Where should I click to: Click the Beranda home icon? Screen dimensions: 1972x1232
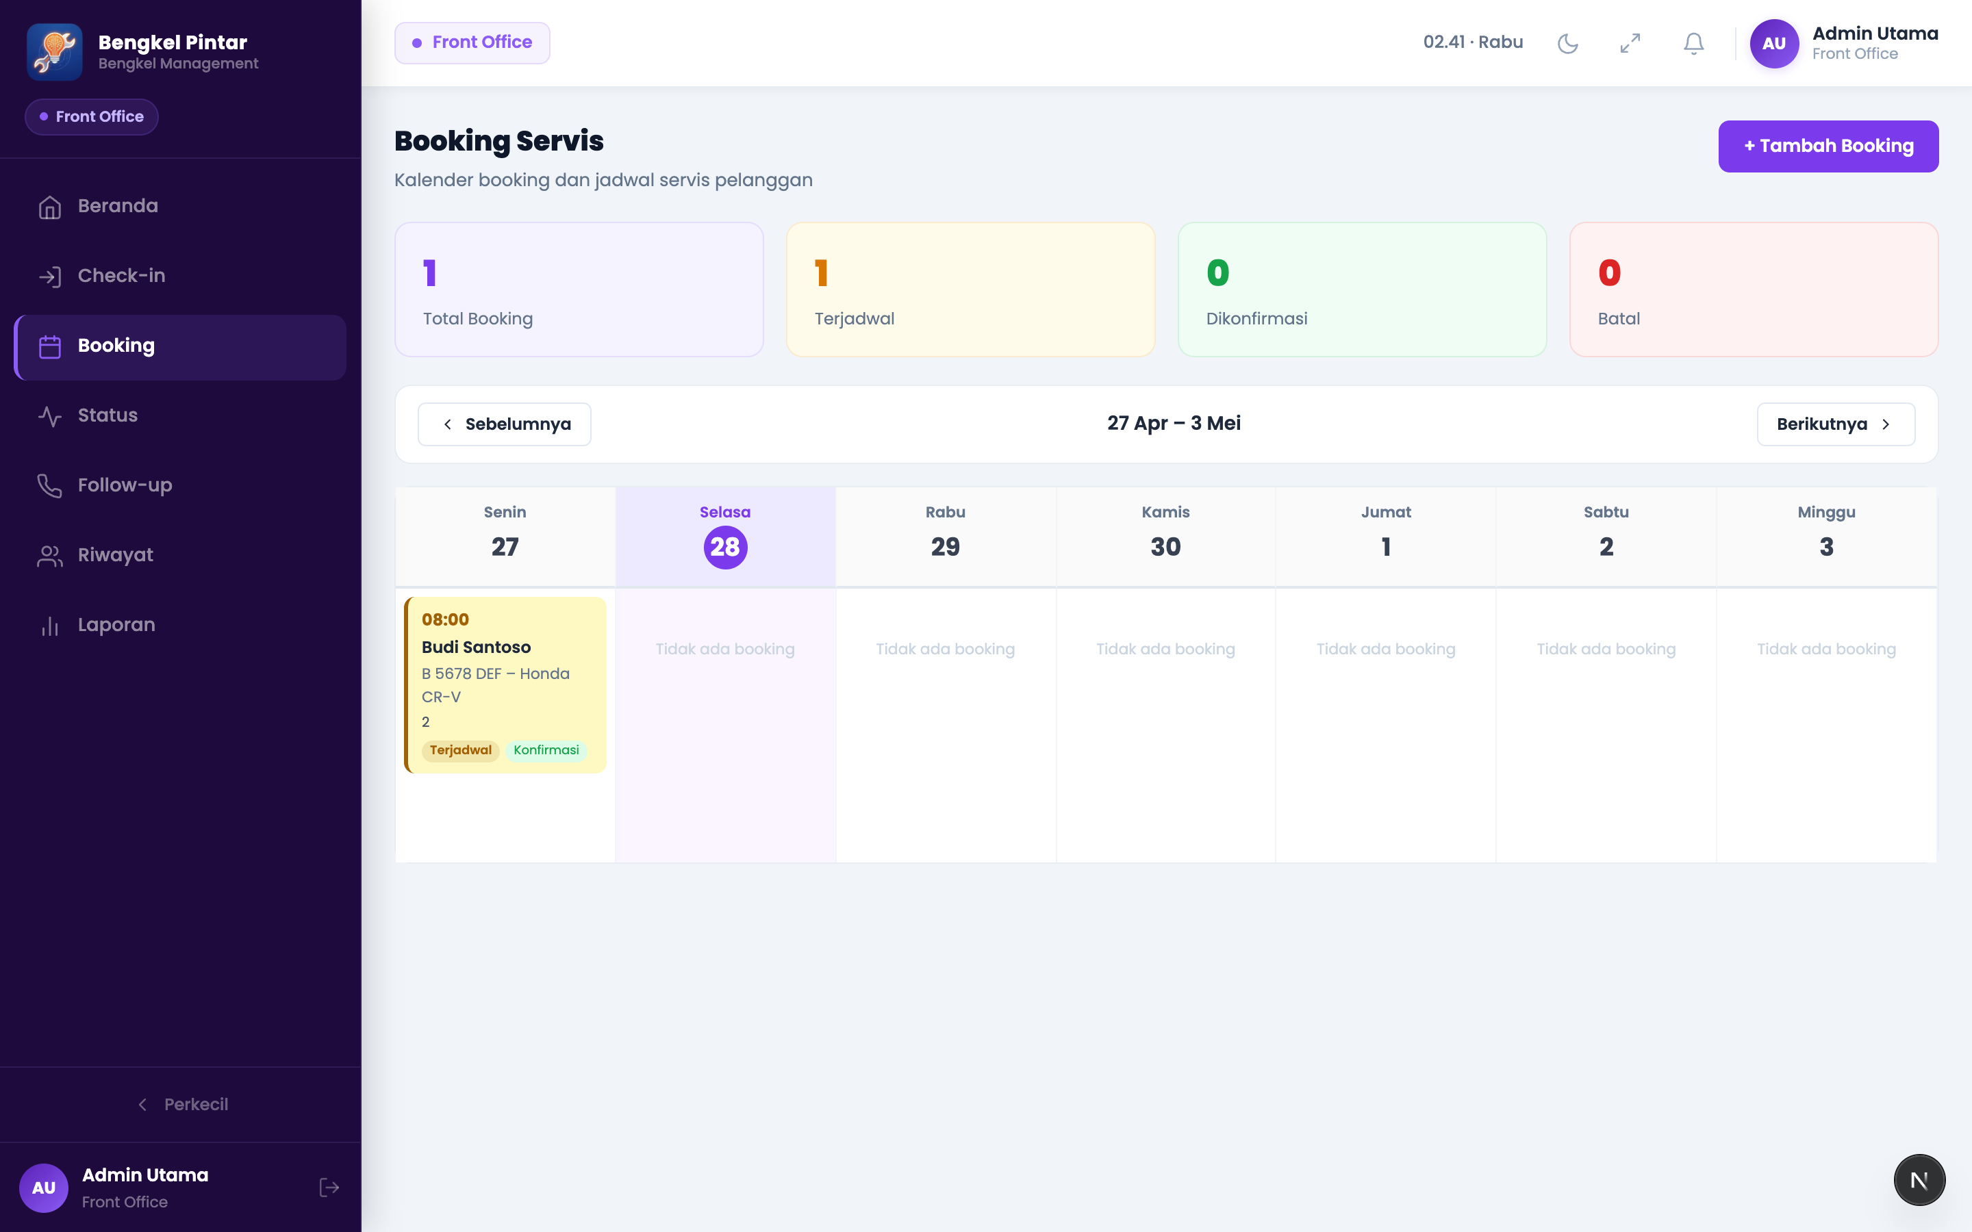(x=50, y=207)
